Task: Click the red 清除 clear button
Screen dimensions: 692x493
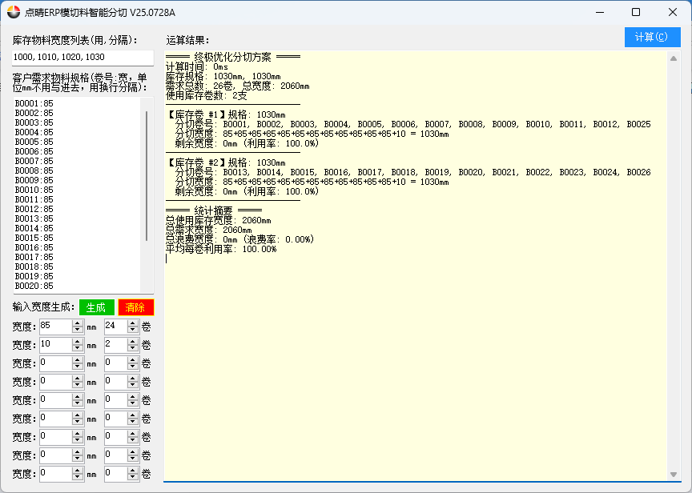Action: (135, 307)
